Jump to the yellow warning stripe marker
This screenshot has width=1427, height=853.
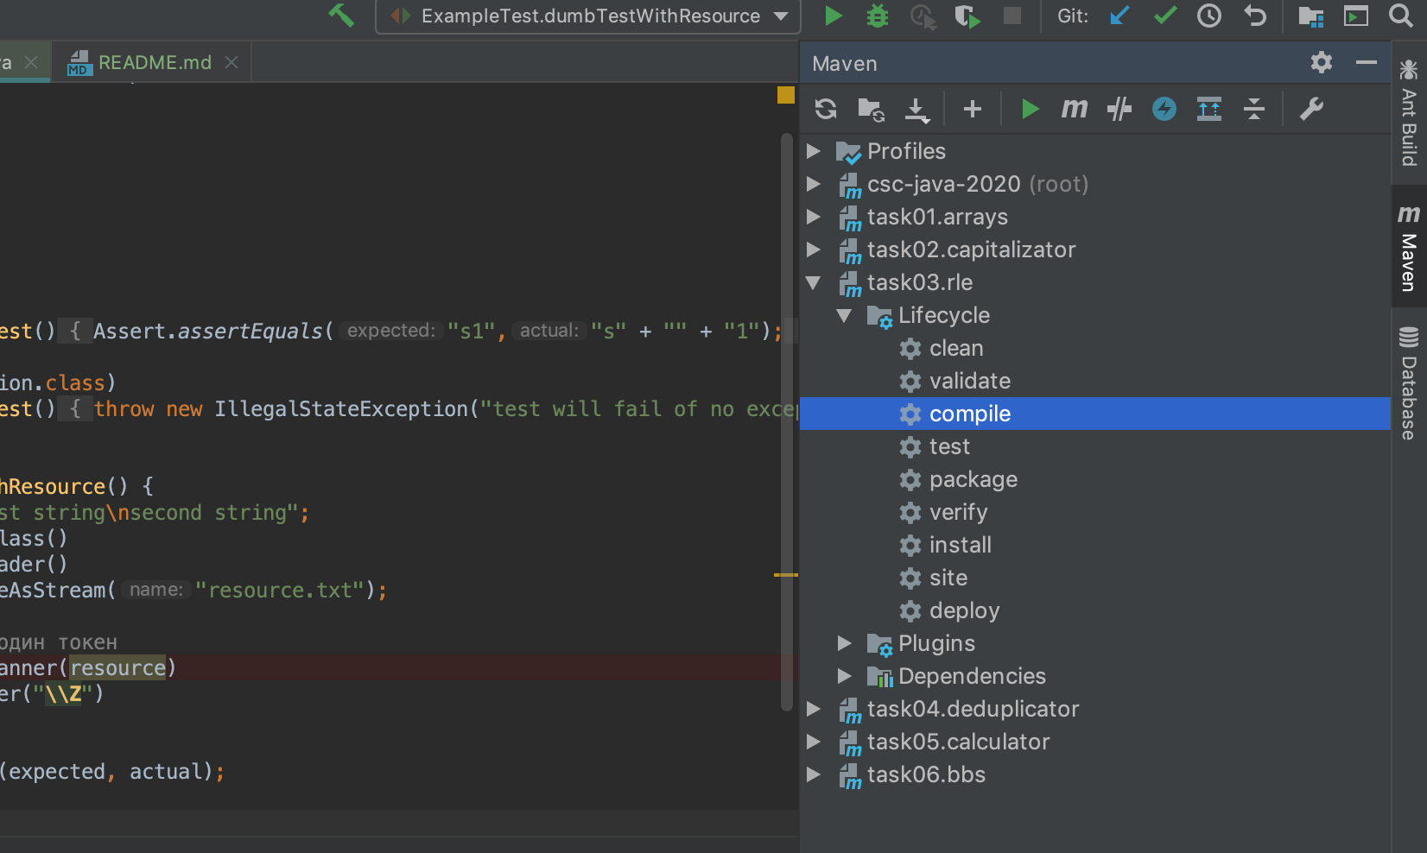coord(785,574)
